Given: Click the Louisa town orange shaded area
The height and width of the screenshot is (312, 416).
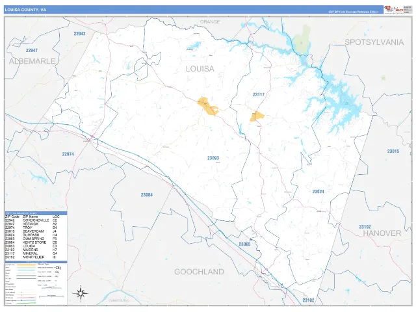Looking at the screenshot, I should (x=207, y=107).
